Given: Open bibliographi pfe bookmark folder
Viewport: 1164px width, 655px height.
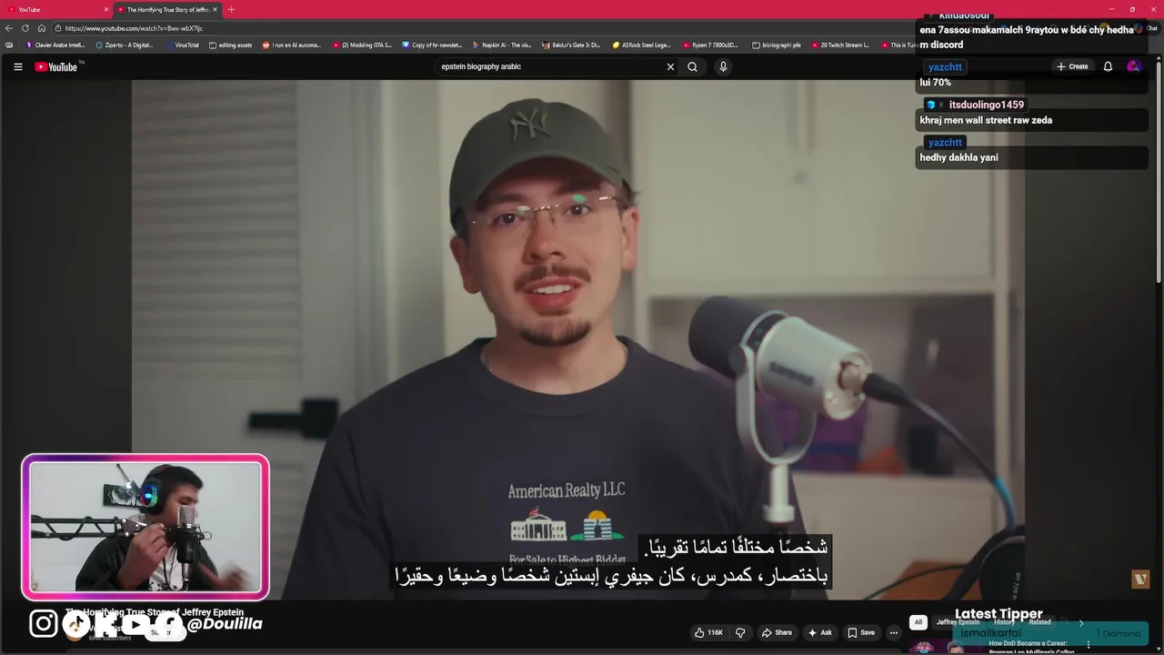Looking at the screenshot, I should pyautogui.click(x=776, y=45).
